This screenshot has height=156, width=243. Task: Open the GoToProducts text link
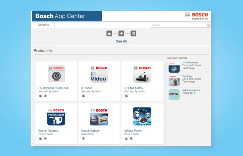190,63
